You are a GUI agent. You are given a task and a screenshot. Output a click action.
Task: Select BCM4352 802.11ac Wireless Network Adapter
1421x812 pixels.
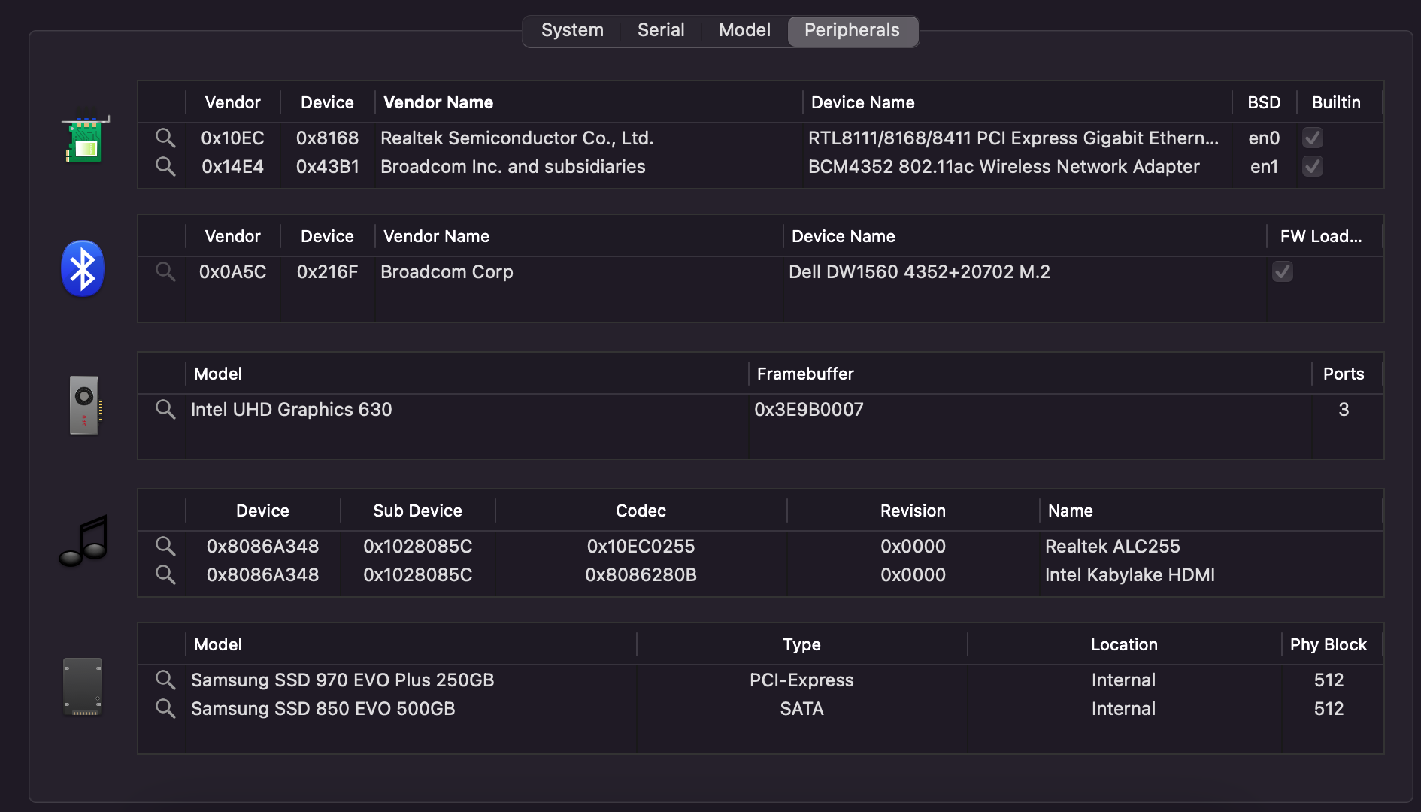tap(1004, 166)
